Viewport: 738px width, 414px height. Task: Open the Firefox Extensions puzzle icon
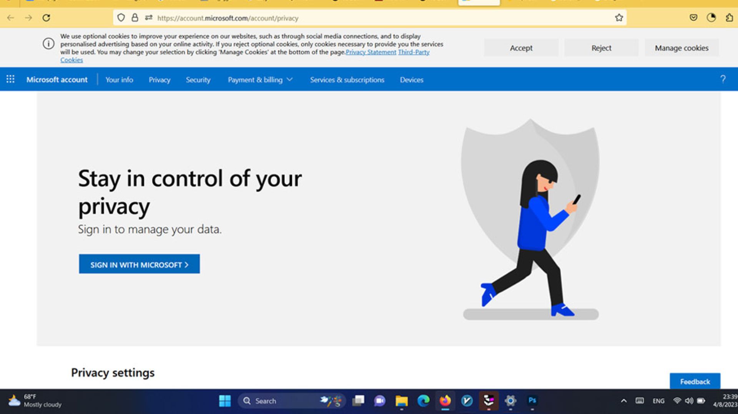[x=729, y=18]
